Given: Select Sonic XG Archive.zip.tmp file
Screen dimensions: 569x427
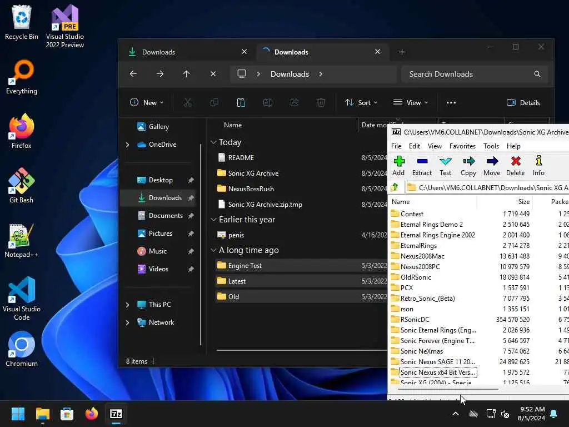Looking at the screenshot, I should 265,205.
